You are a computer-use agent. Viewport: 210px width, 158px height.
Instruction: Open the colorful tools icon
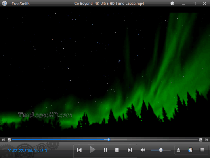pos(190,150)
